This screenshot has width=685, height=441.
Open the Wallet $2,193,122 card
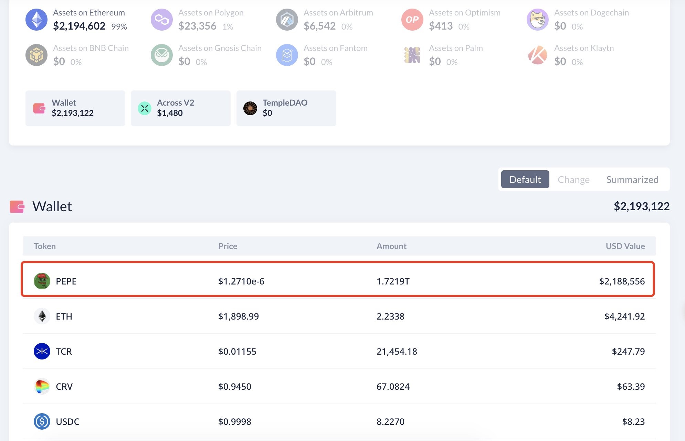coord(75,108)
